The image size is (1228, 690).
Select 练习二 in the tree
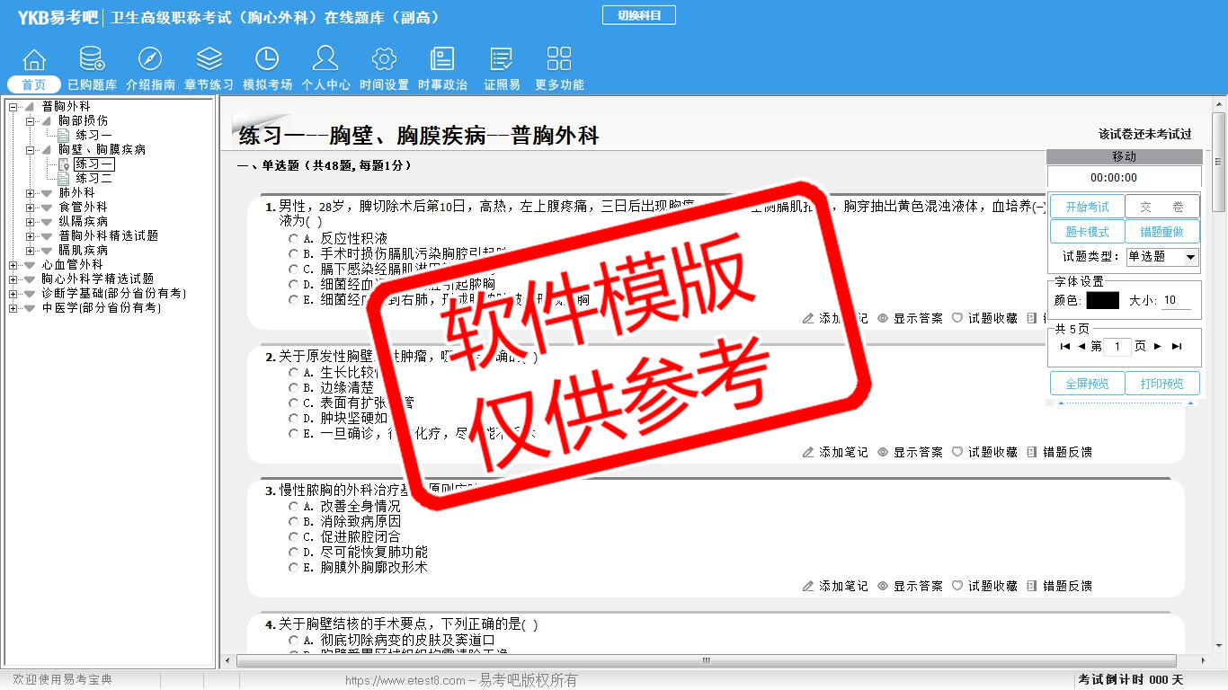(93, 179)
